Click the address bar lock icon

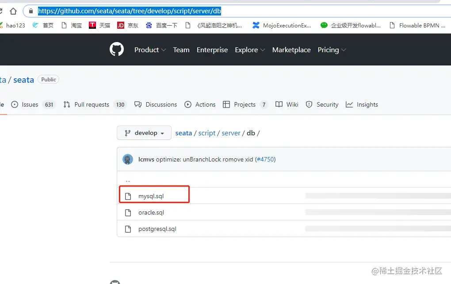click(x=31, y=11)
